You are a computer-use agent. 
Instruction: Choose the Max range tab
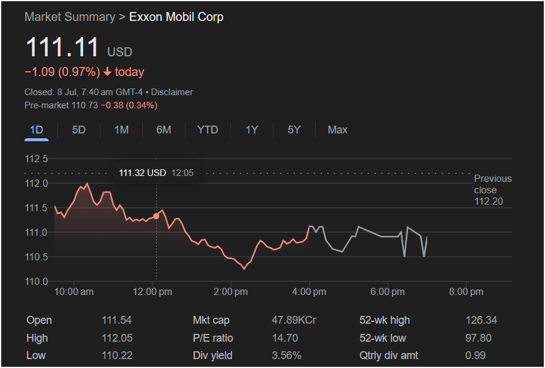point(337,130)
